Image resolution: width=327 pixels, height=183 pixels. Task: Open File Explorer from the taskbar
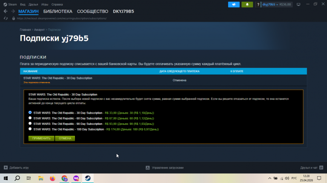[x=41, y=178]
